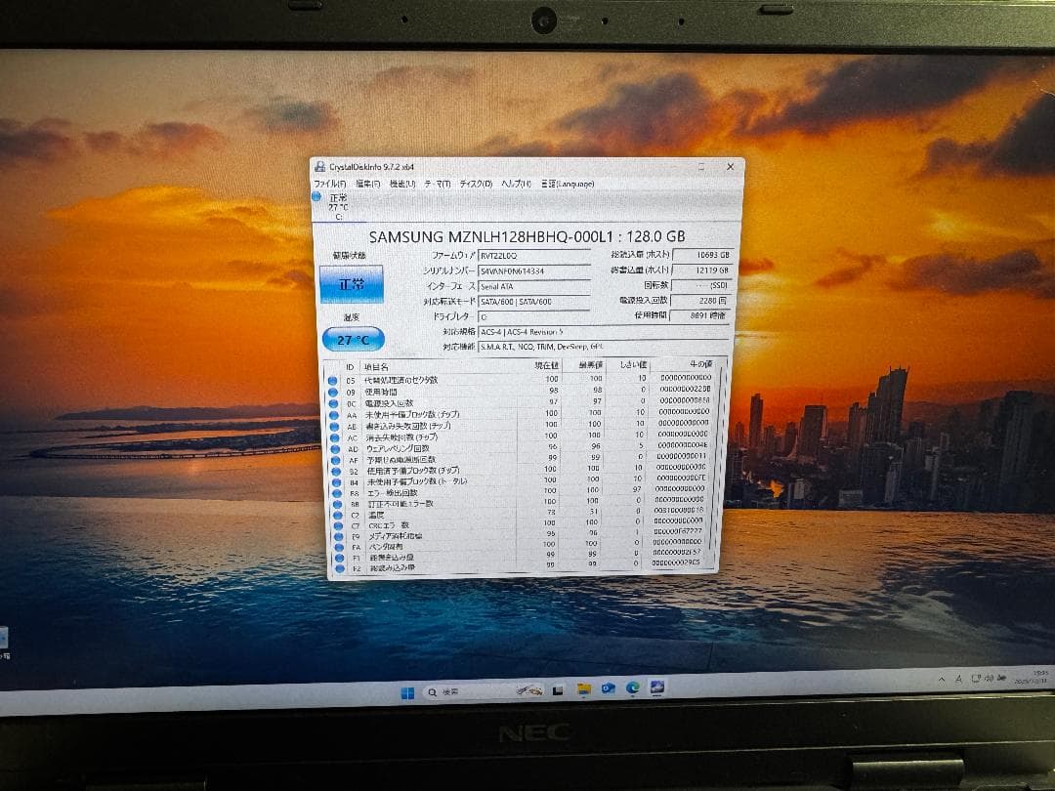
Task: Click the CrystalDiskInfo icon in the title bar
Action: tap(318, 166)
